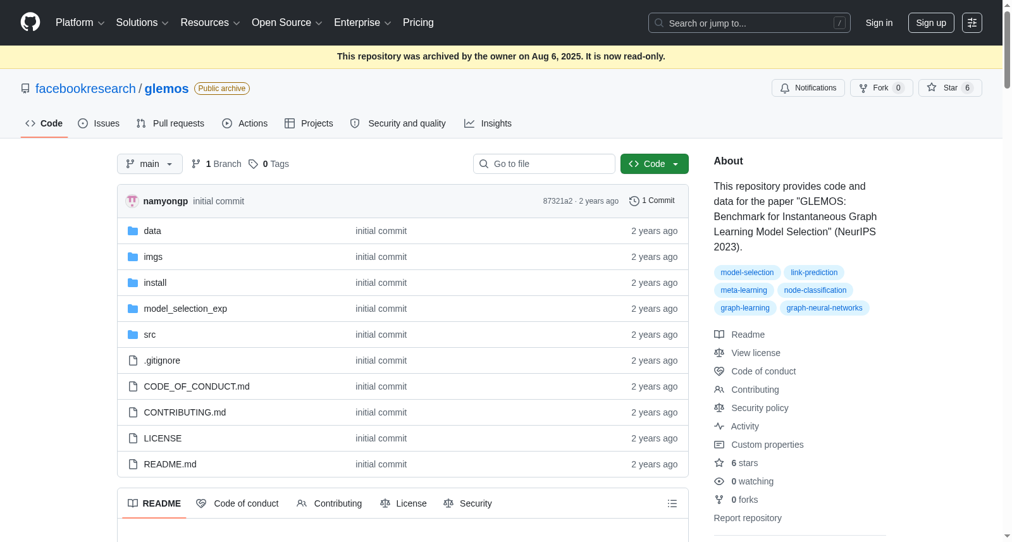Click the GitHub octocat logo

[30, 22]
